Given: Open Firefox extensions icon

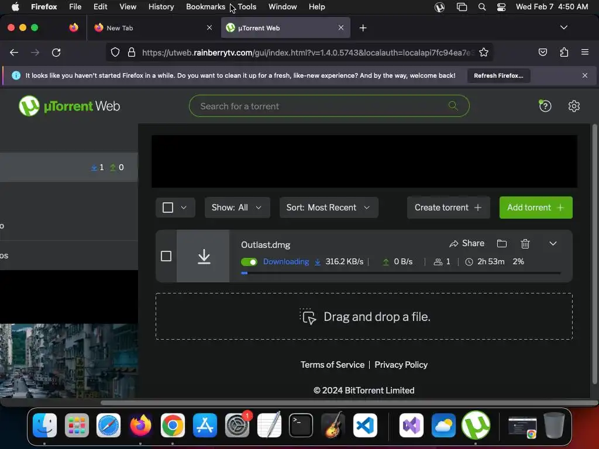Looking at the screenshot, I should click(564, 52).
